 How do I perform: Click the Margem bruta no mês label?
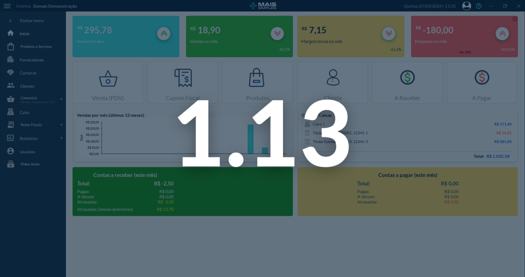(x=321, y=41)
